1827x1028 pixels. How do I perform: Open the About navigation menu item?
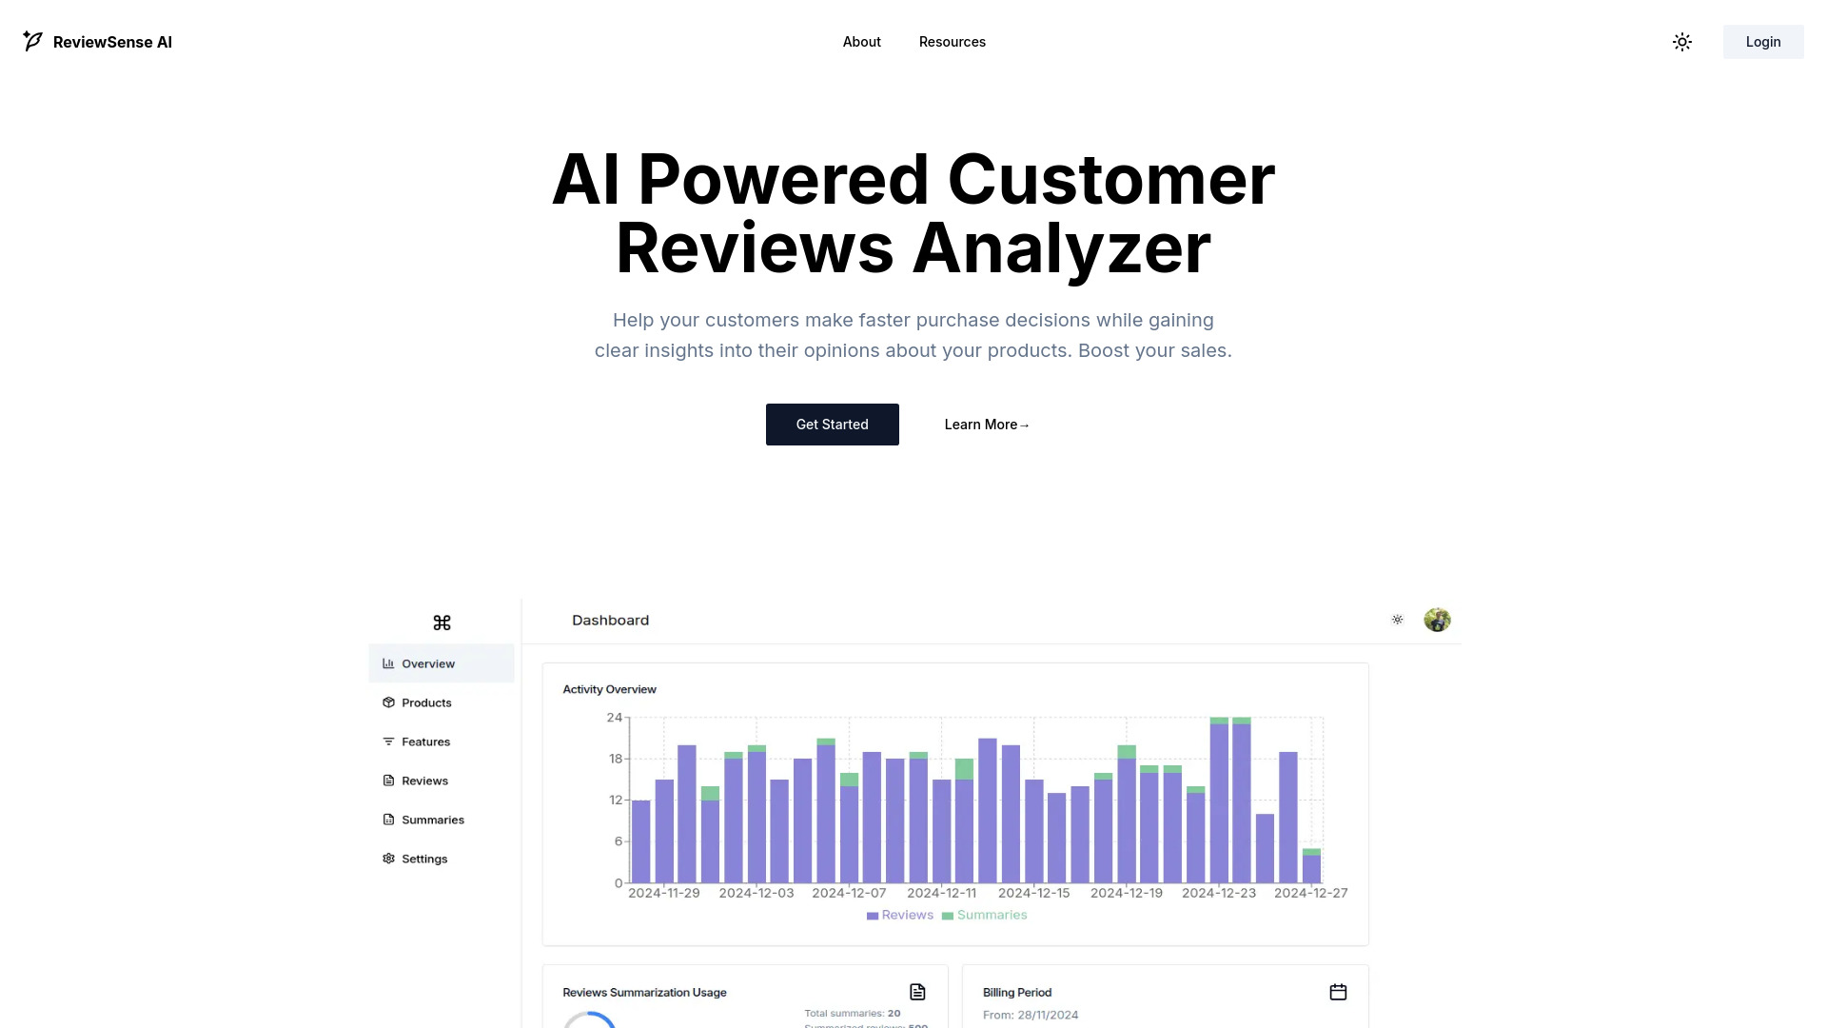click(862, 42)
